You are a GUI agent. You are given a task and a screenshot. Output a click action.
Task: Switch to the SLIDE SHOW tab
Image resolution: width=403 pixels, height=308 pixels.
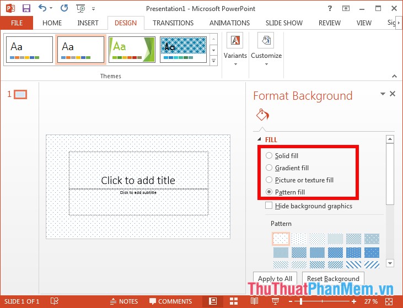tap(284, 23)
